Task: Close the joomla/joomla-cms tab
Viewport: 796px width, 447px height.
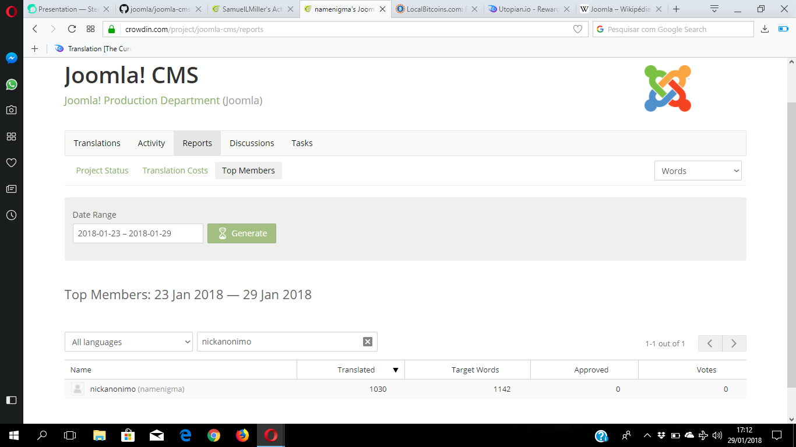Action: 198,9
